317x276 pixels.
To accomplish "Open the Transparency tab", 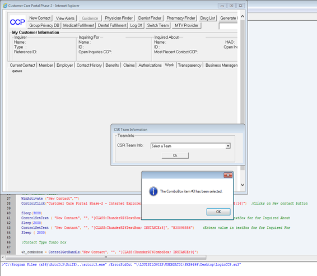I will 190,65.
